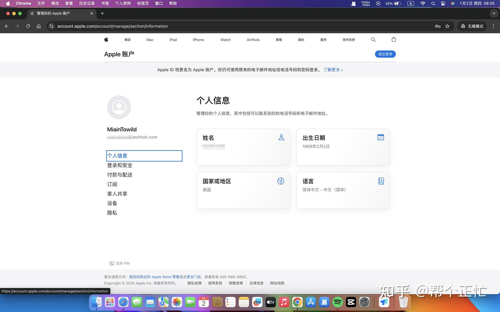
Task: Click the Wi-Fi icon in the menu bar
Action: [423, 3]
